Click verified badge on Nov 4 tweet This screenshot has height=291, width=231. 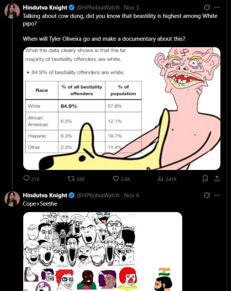72,195
